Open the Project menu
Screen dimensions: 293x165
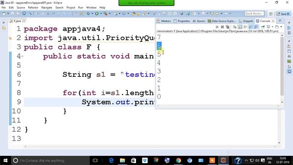point(71,7)
